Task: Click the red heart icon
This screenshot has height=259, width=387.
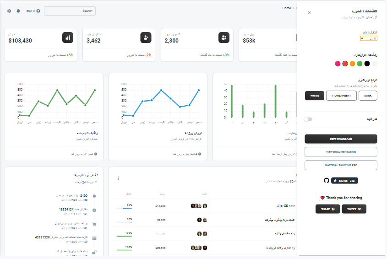Action: coord(322,198)
